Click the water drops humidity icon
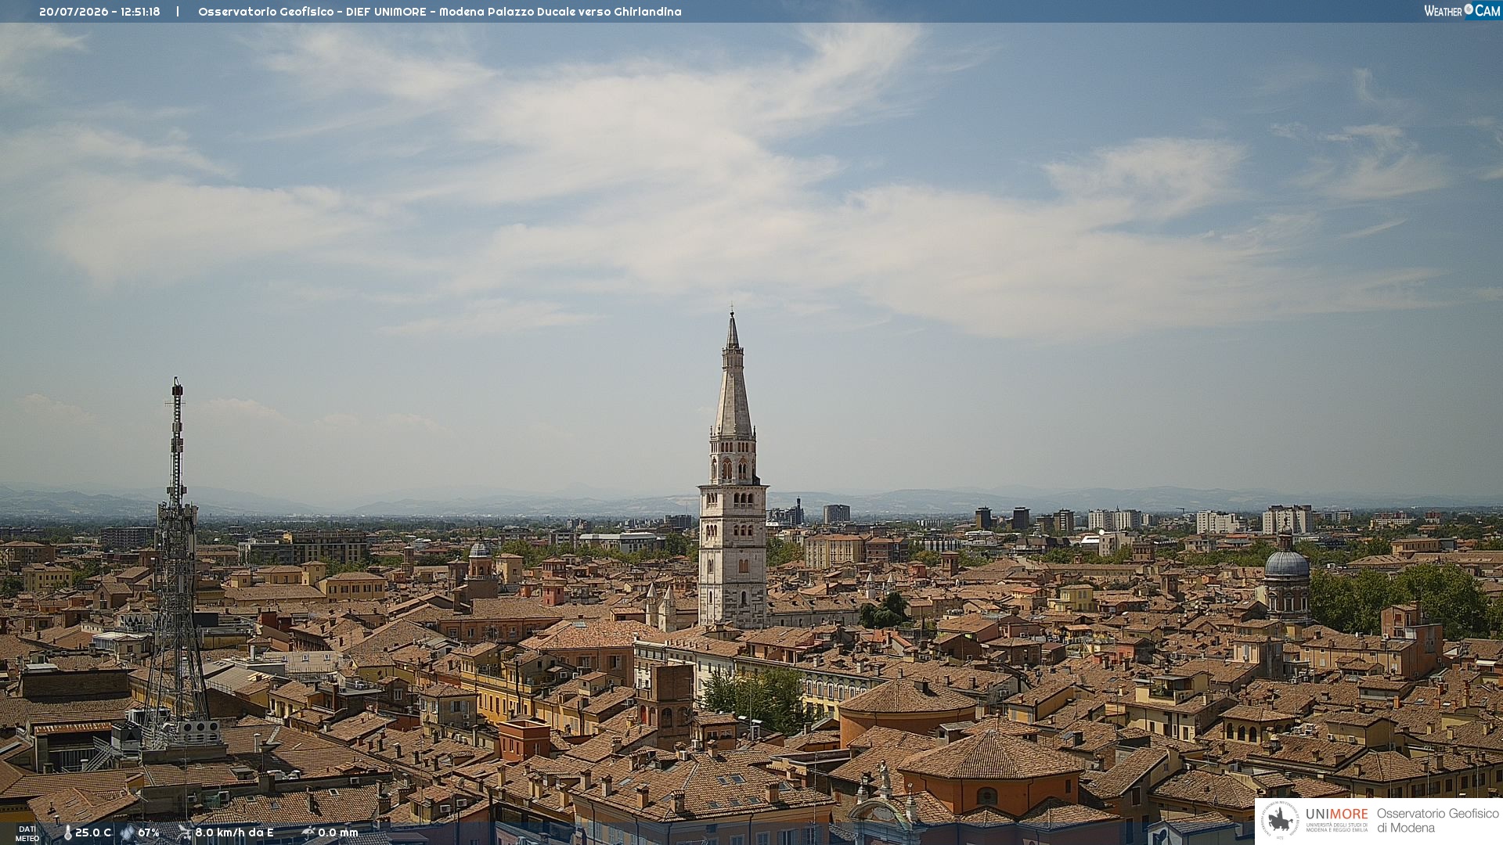This screenshot has height=845, width=1503. (128, 833)
